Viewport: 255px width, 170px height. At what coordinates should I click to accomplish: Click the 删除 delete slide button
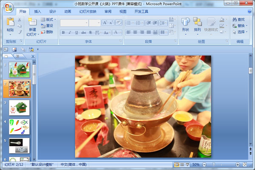(47, 32)
